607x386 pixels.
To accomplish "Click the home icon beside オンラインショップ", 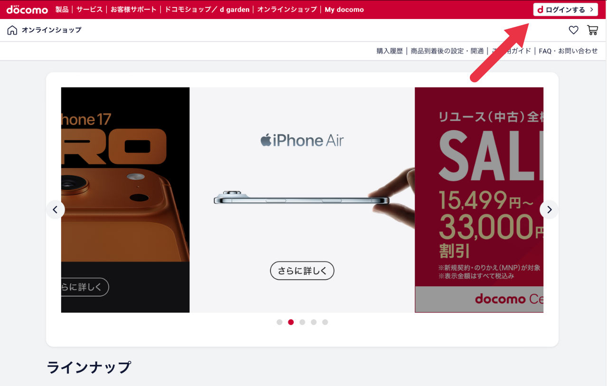I will [x=12, y=30].
